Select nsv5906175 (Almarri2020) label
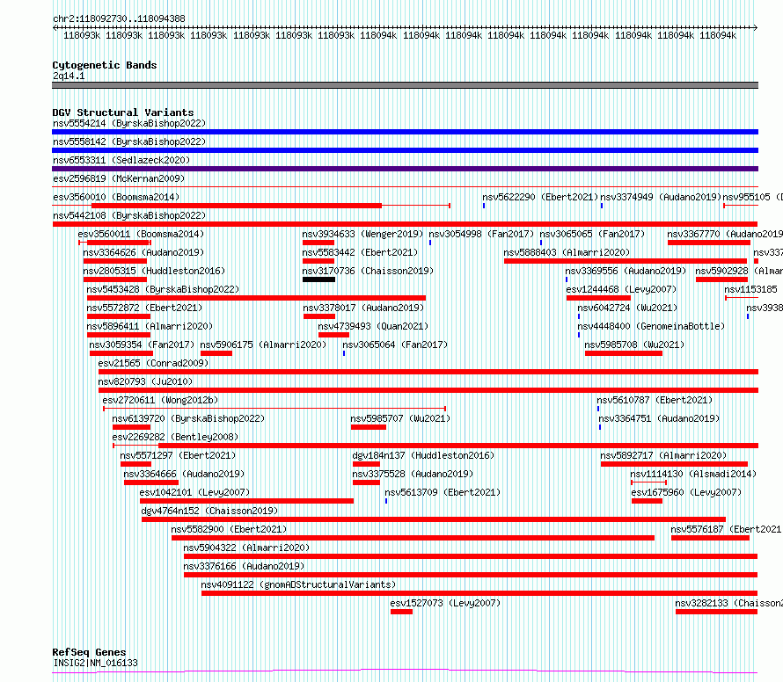783x682 pixels. coord(263,345)
